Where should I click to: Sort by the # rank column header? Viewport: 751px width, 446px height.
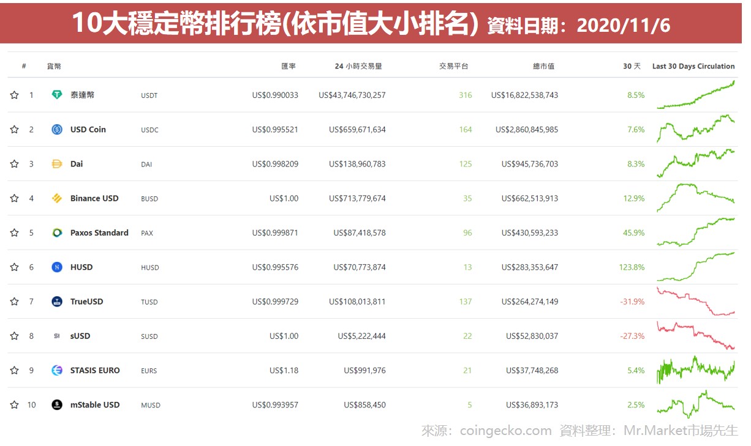click(24, 66)
